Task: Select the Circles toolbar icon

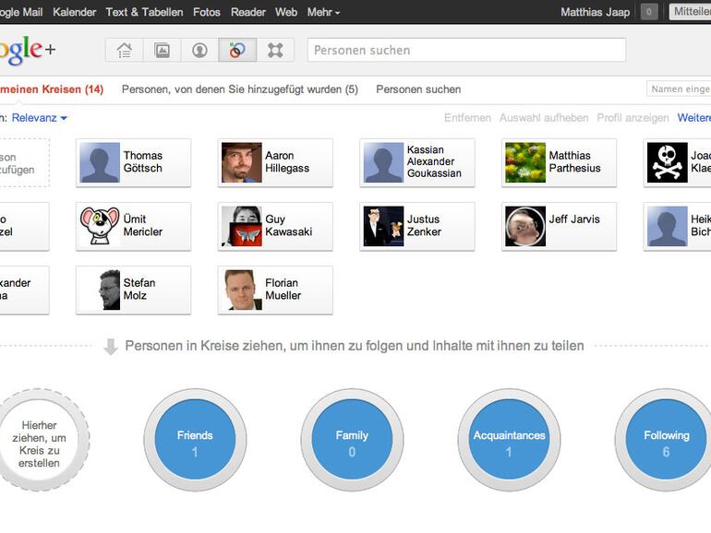Action: [237, 51]
